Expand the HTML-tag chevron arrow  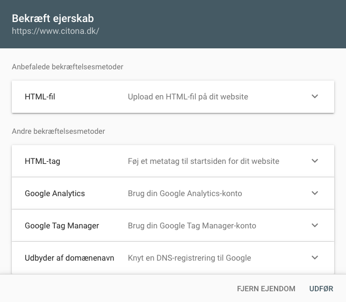(x=315, y=161)
